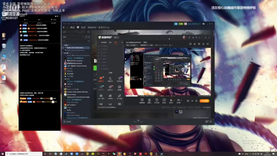
Task: Click the toolbox tool with red badge
Action: click(x=110, y=88)
